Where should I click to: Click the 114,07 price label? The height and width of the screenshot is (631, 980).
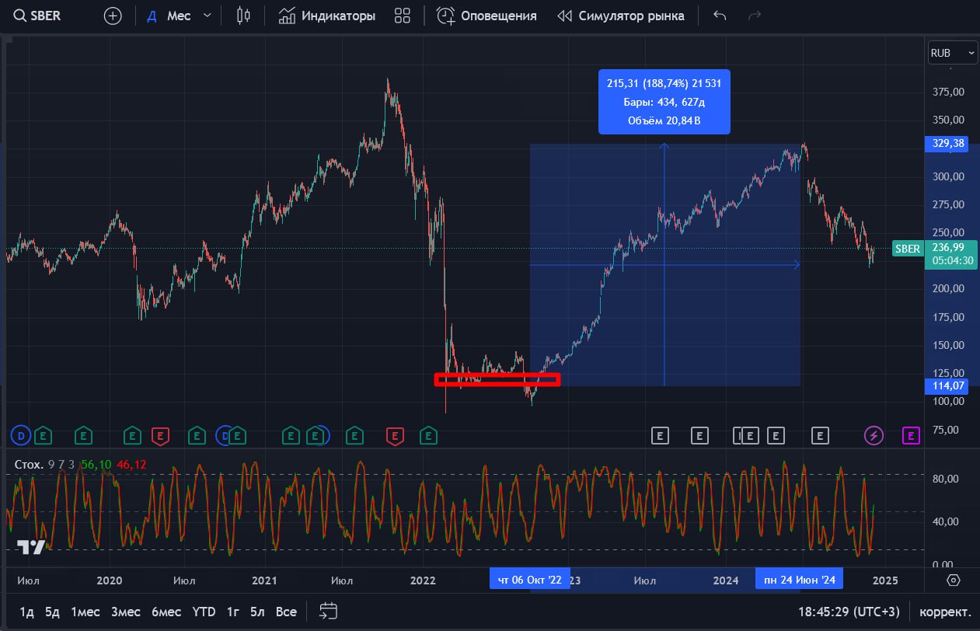(946, 385)
